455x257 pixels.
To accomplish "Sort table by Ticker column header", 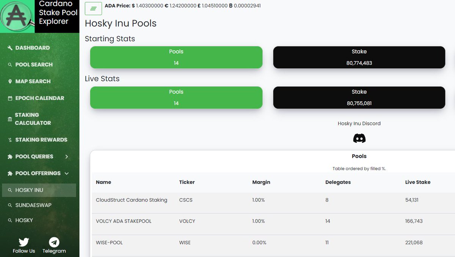I will 187,182.
